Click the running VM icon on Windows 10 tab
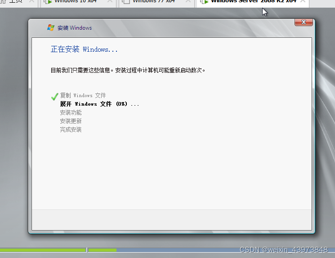The height and width of the screenshot is (258, 335). click(48, 2)
